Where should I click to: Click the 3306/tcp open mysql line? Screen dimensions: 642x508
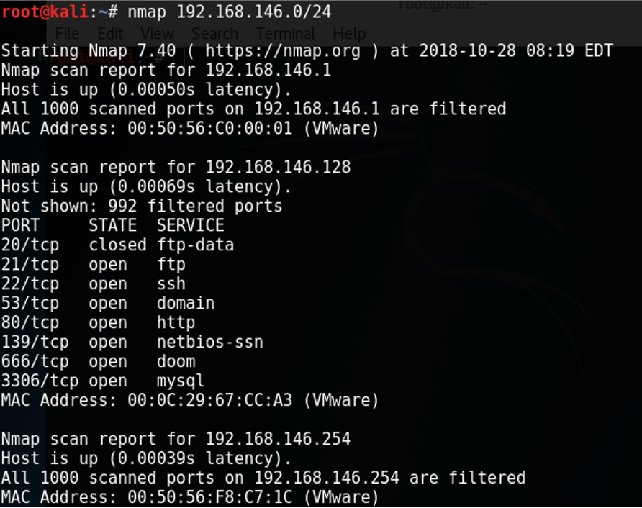click(x=103, y=381)
